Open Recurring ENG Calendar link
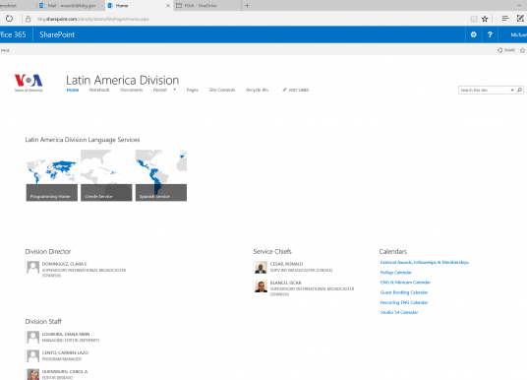Screen dimensions: 527x380 (x=404, y=302)
